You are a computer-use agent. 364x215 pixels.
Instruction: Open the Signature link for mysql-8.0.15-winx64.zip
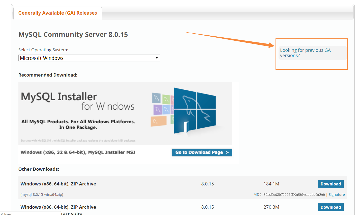[337, 195]
